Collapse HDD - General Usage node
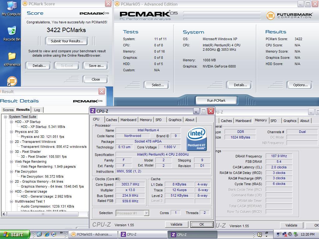Image resolution: width=319 pixels, height=239 pixels. click(12, 191)
